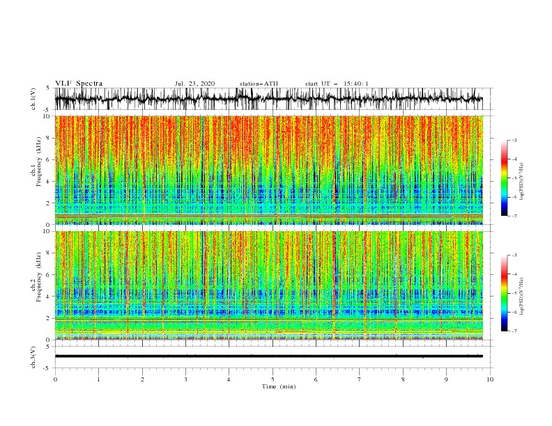Click the 'VLF Spectra' plot title
Viewport: 552px width, 426px height.
(79, 84)
